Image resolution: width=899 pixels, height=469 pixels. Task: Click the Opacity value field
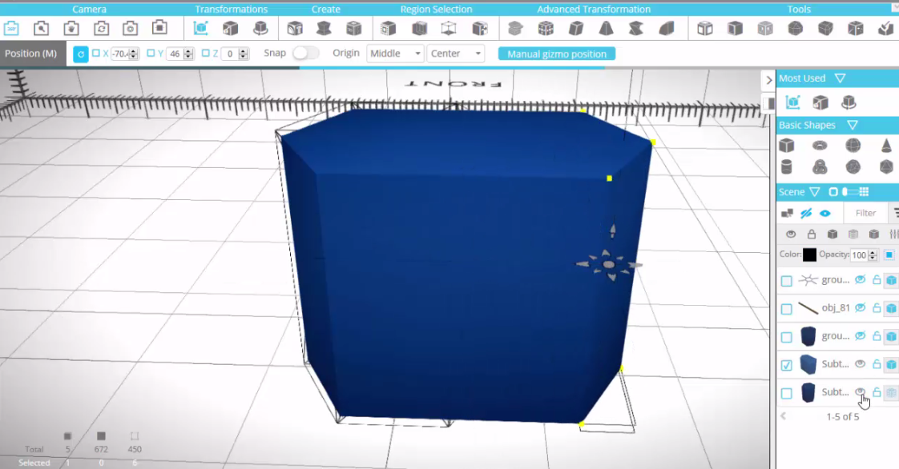[859, 255]
